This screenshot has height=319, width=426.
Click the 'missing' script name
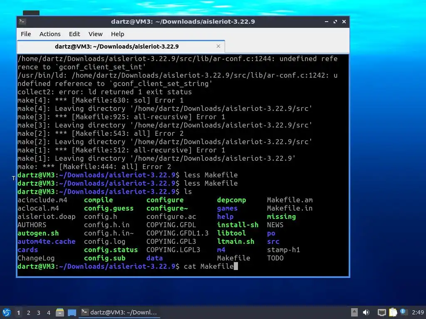[281, 217]
